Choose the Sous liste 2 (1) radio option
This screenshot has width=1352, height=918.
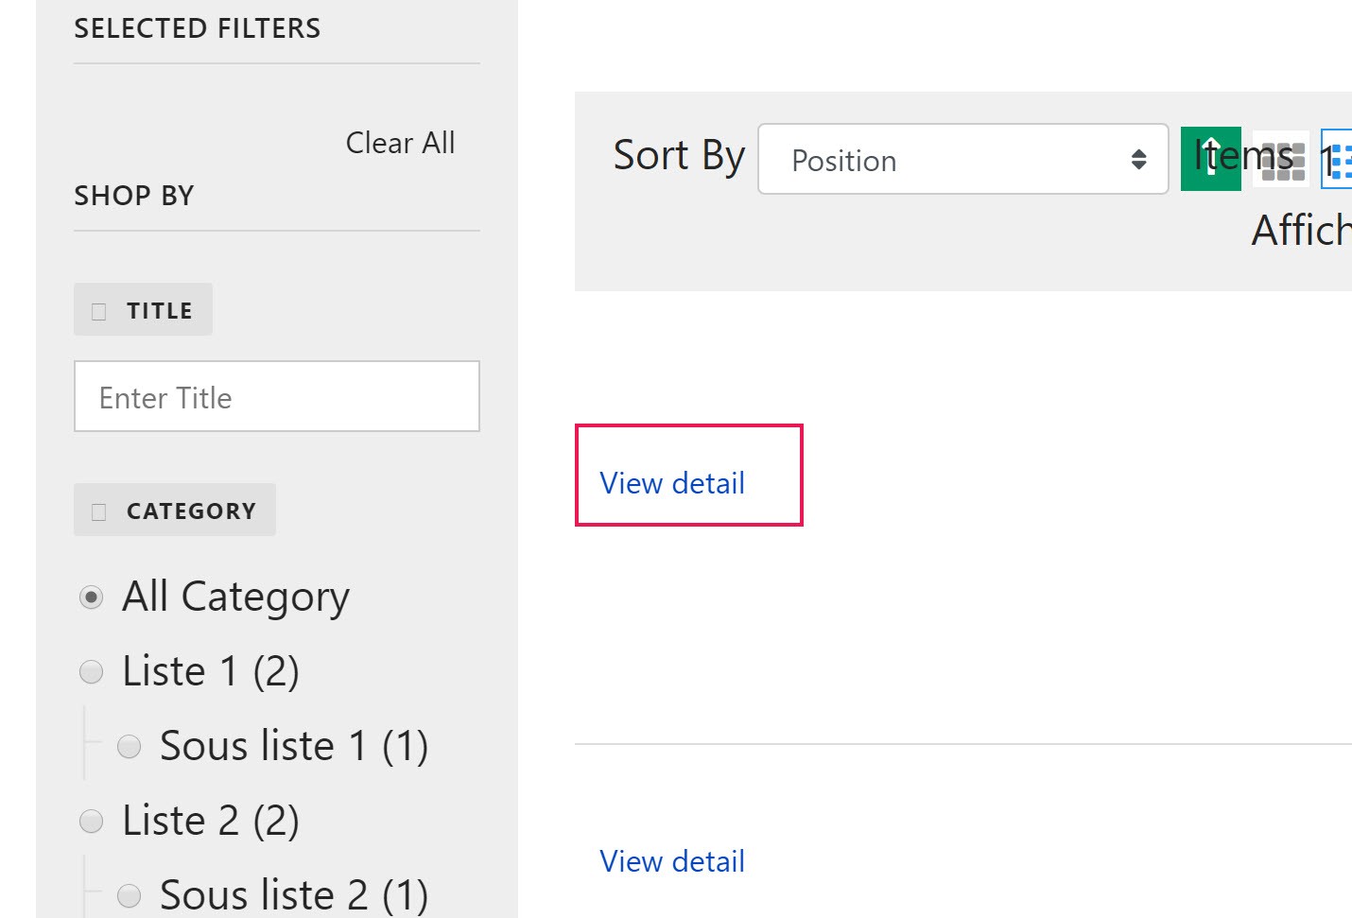(x=129, y=895)
